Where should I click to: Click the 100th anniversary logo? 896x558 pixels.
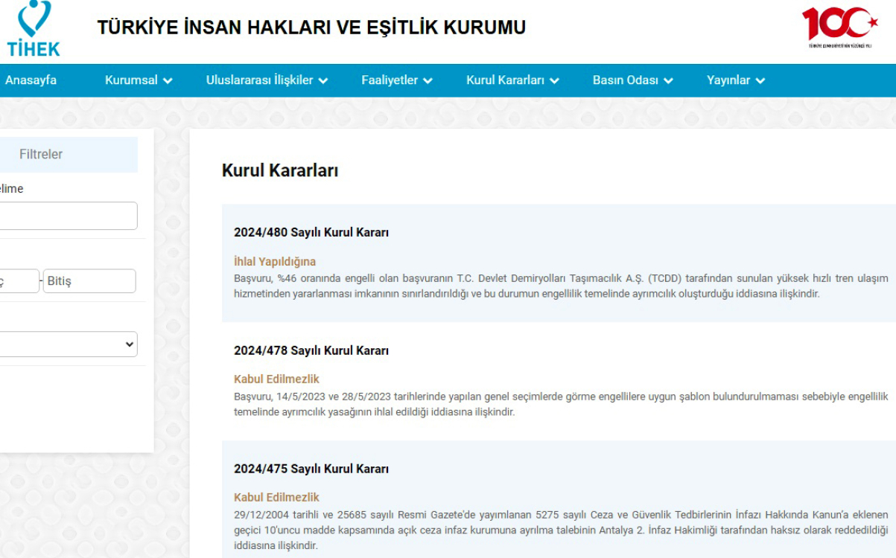coord(839,27)
